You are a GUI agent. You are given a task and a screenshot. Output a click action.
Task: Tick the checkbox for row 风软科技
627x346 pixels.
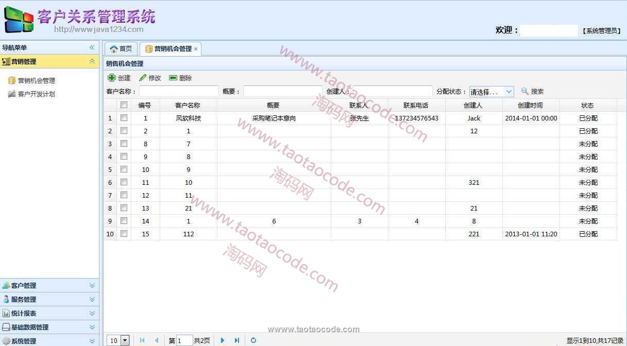tap(124, 118)
